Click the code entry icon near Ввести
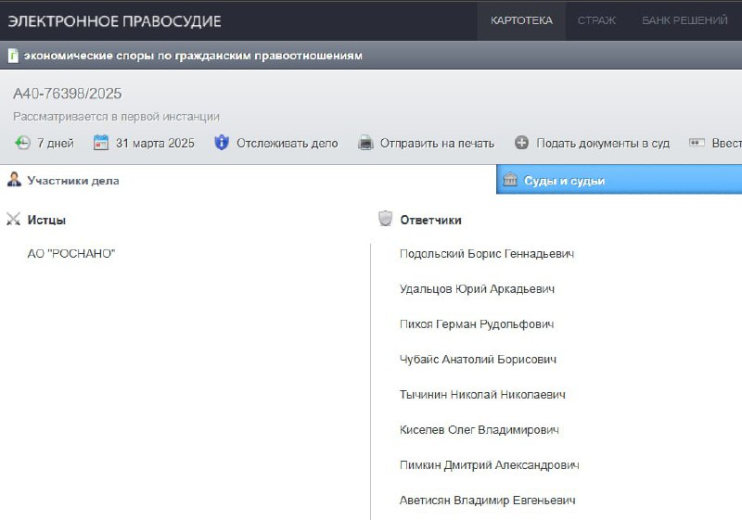 (697, 143)
